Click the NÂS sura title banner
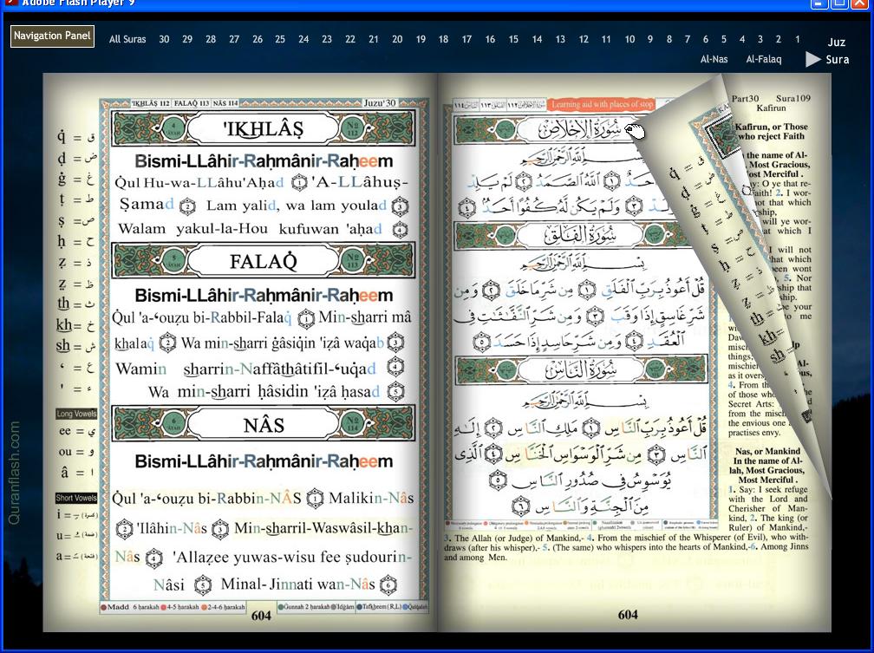The width and height of the screenshot is (874, 653). tap(263, 425)
